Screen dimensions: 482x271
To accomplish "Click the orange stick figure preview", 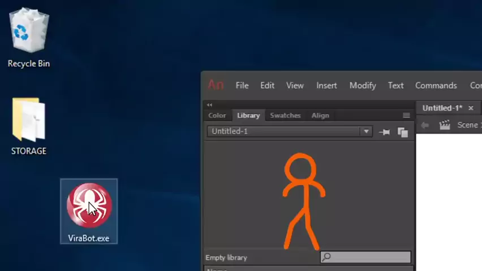I will (304, 200).
